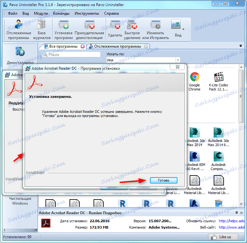This screenshot has height=243, width=247.
Task: Launch Forced uninstall (Принудительная деинсталляция) tool
Action: [89, 29]
